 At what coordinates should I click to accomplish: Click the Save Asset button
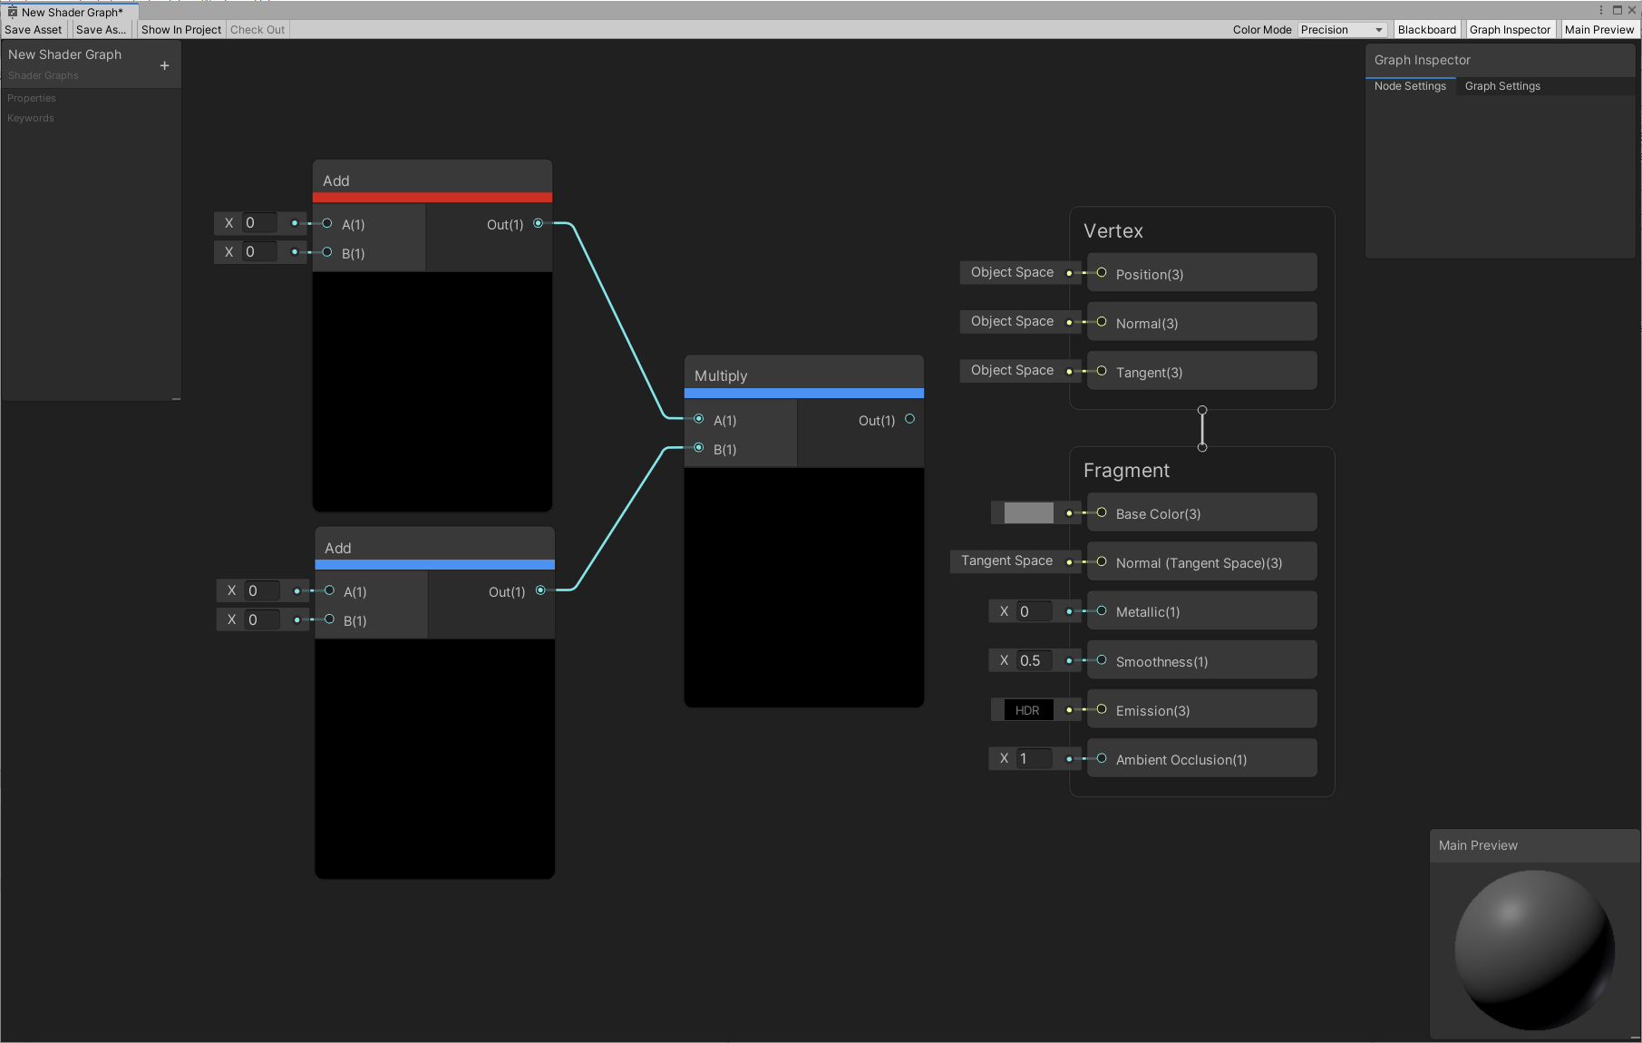coord(34,30)
